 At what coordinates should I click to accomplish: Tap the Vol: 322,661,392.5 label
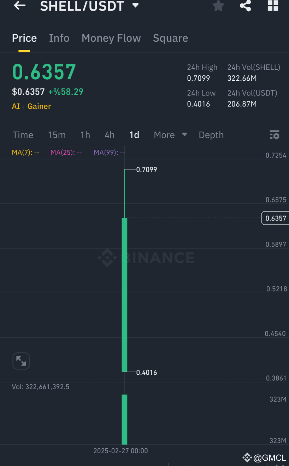click(x=41, y=387)
